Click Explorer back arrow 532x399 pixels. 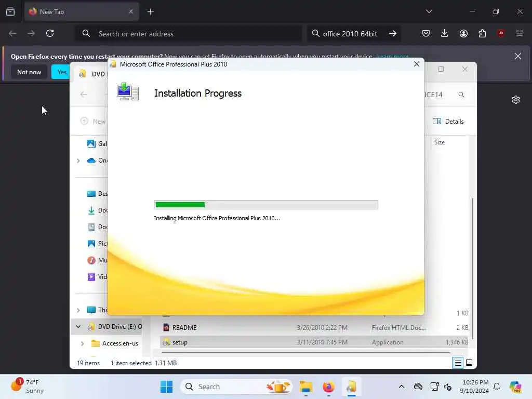[x=84, y=95]
